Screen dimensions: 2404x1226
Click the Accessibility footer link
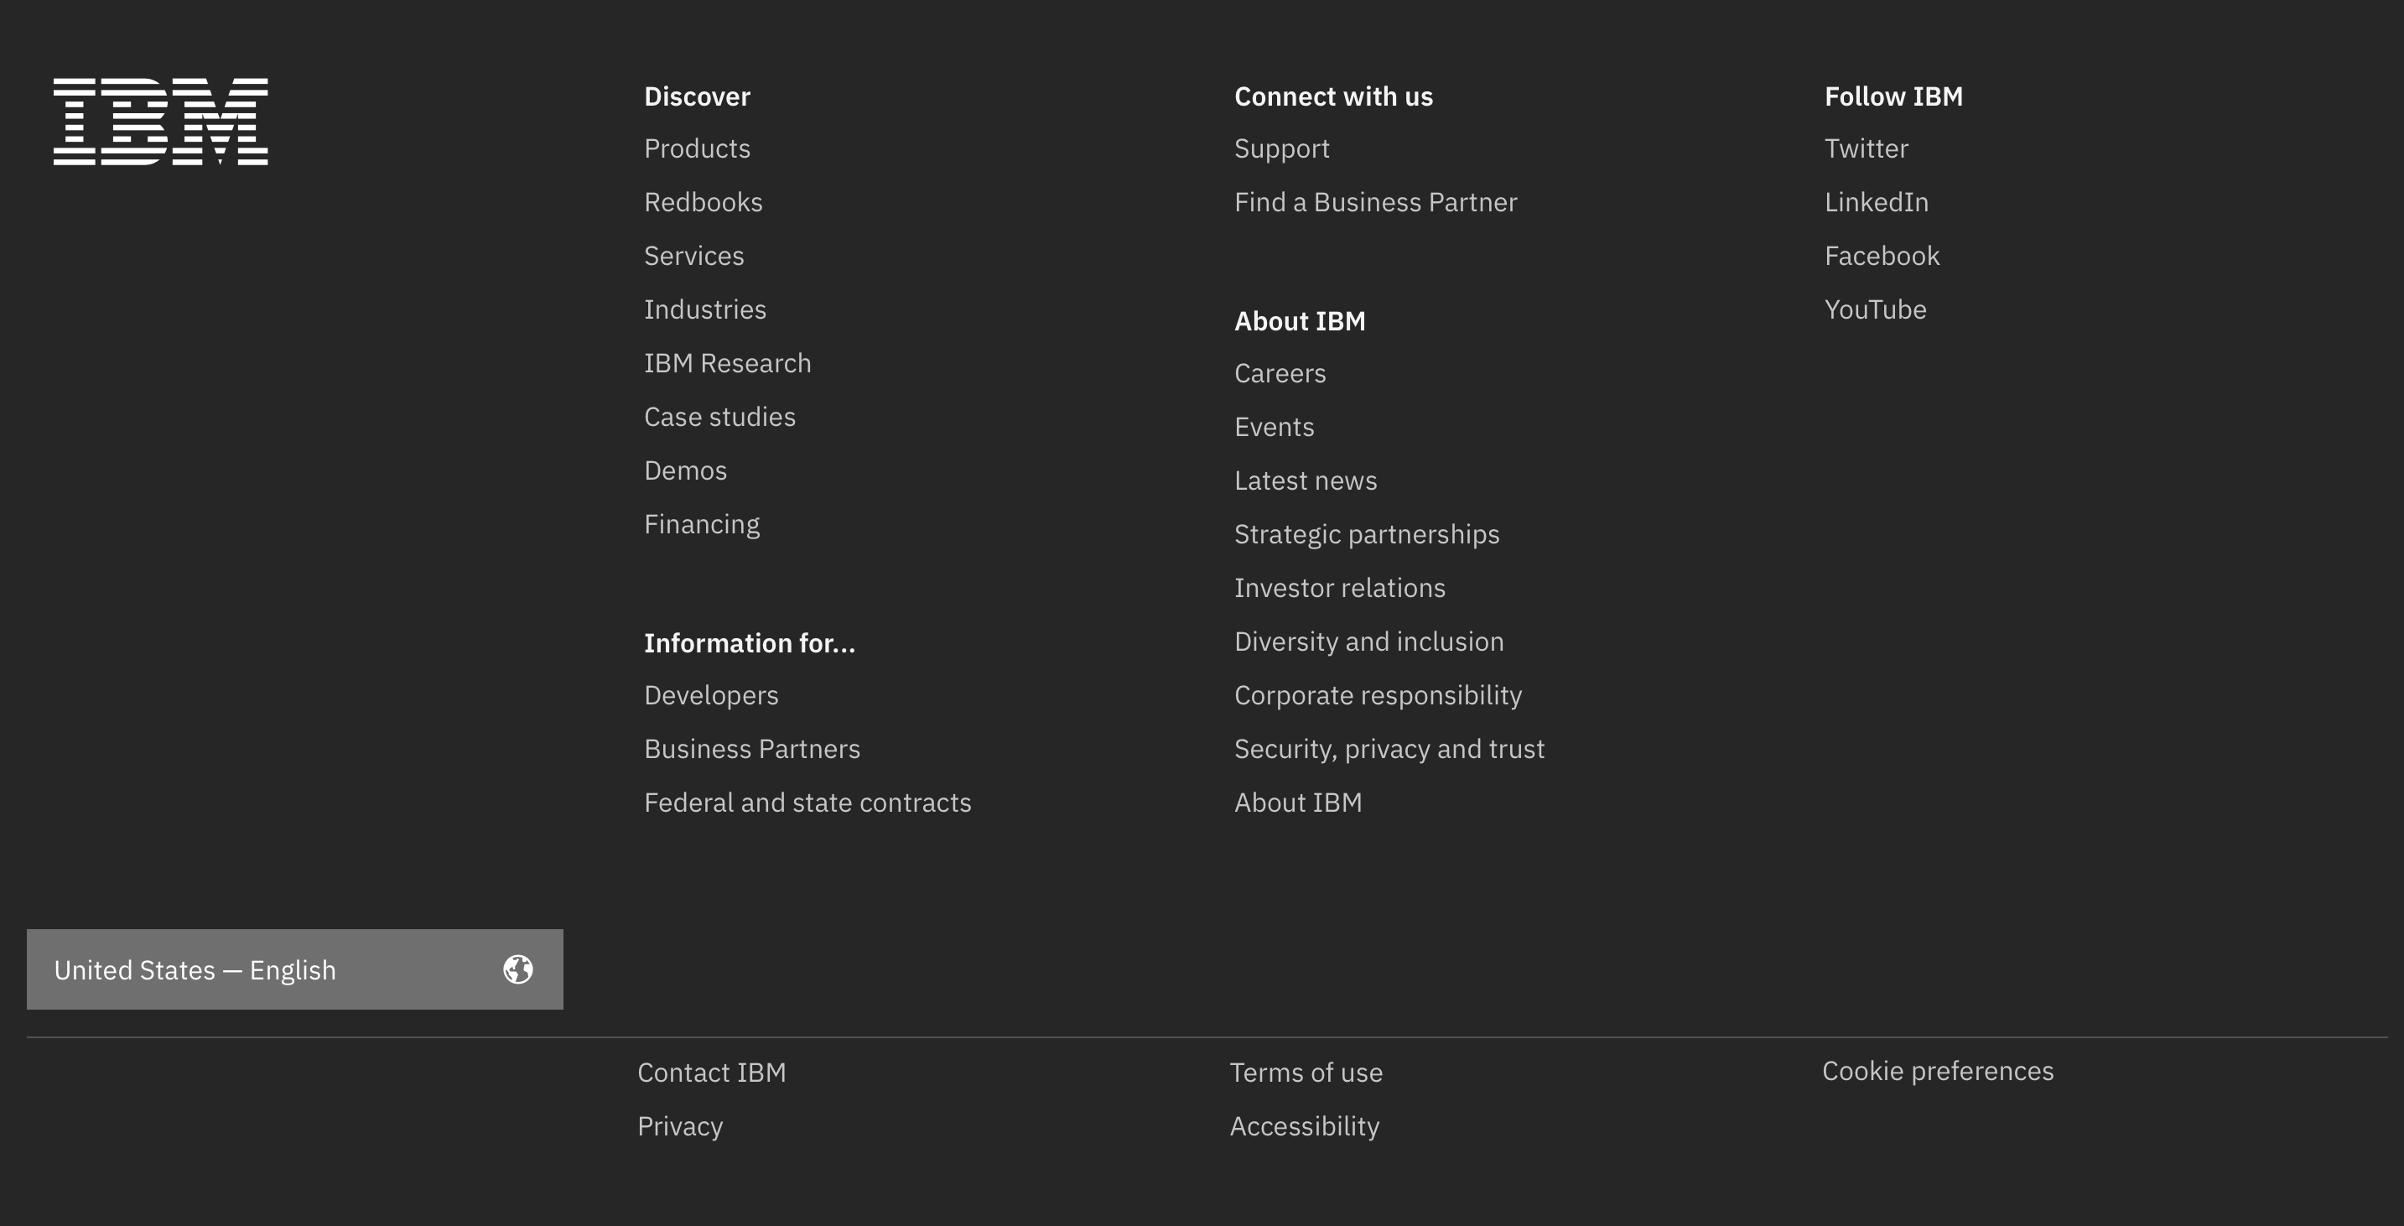coord(1305,1127)
